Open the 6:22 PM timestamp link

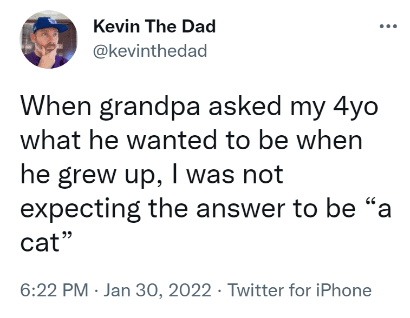pyautogui.click(x=54, y=290)
